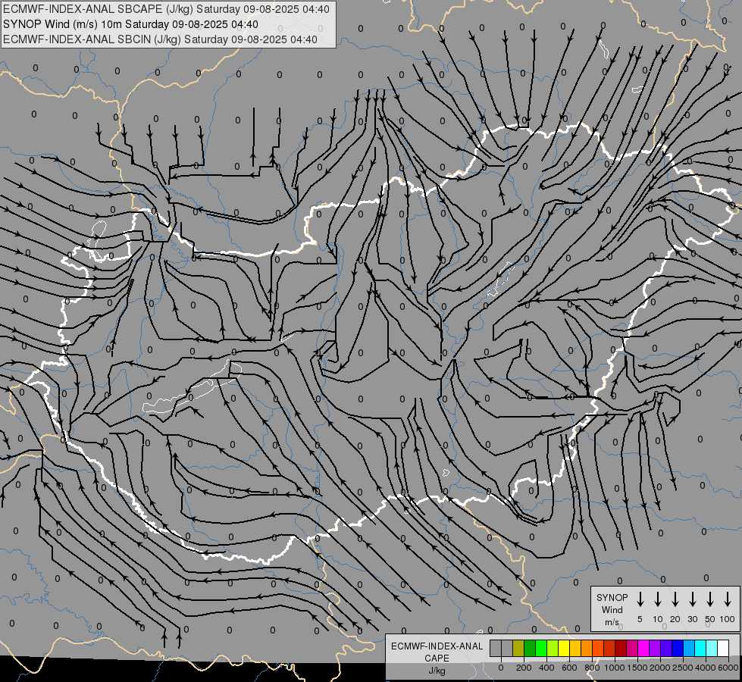Screen dimensions: 742x682
Task: Click the 6000 tick label on CAPE scale
Action: (728, 668)
